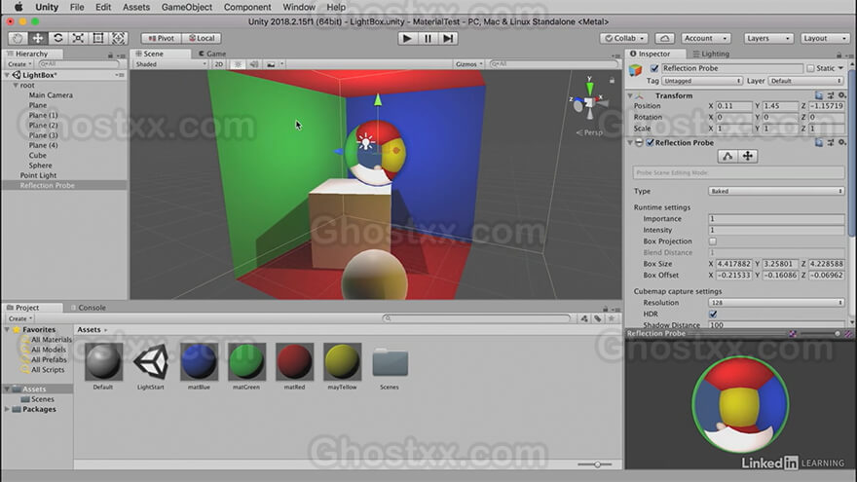857x482 pixels.
Task: Collapse the Transform component
Action: pyautogui.click(x=630, y=95)
